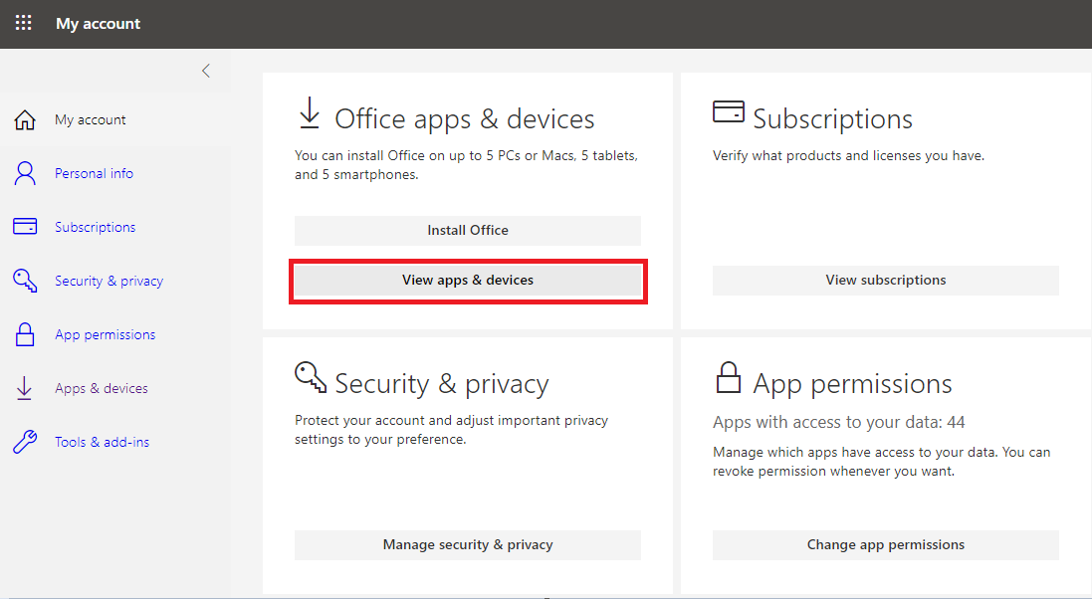Click the home icon beside My account
This screenshot has width=1092, height=599.
coord(25,119)
